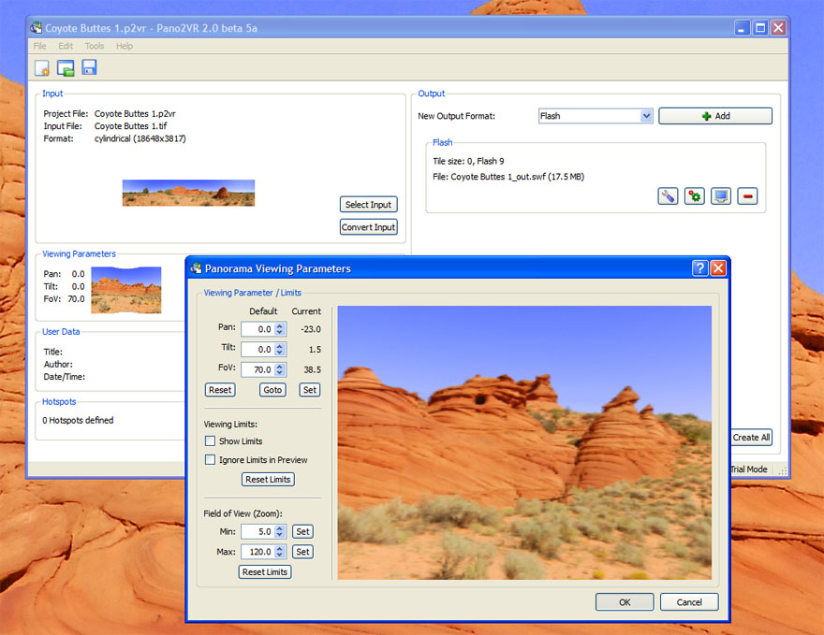This screenshot has width=824, height=635.
Task: Maximize the Pano2VR main window
Action: [x=760, y=28]
